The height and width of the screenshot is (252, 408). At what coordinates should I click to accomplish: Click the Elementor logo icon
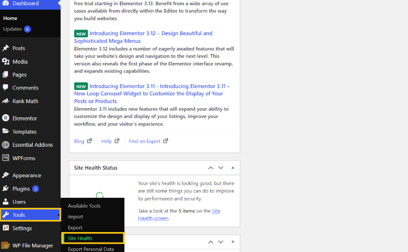tap(5, 118)
